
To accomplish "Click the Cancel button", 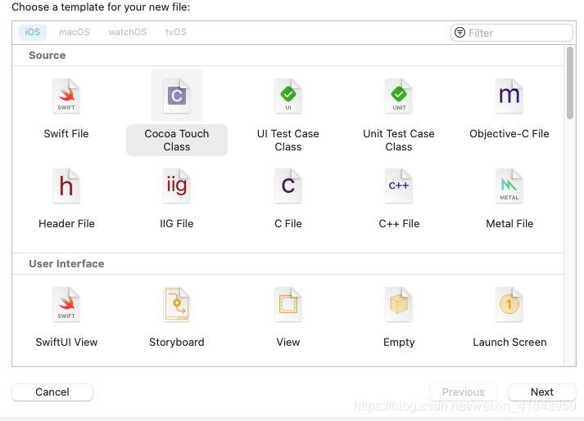I will [52, 392].
